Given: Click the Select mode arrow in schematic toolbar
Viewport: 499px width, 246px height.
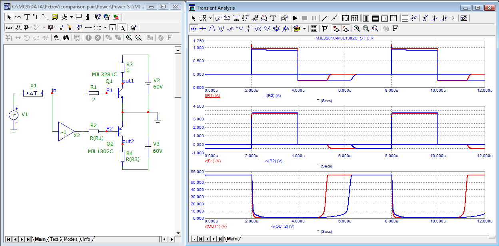Looking at the screenshot, I should click(9, 17).
